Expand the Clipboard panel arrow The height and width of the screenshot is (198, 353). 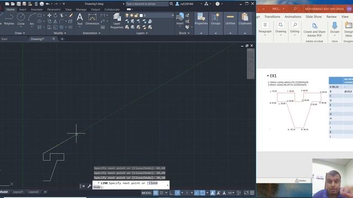(245, 33)
